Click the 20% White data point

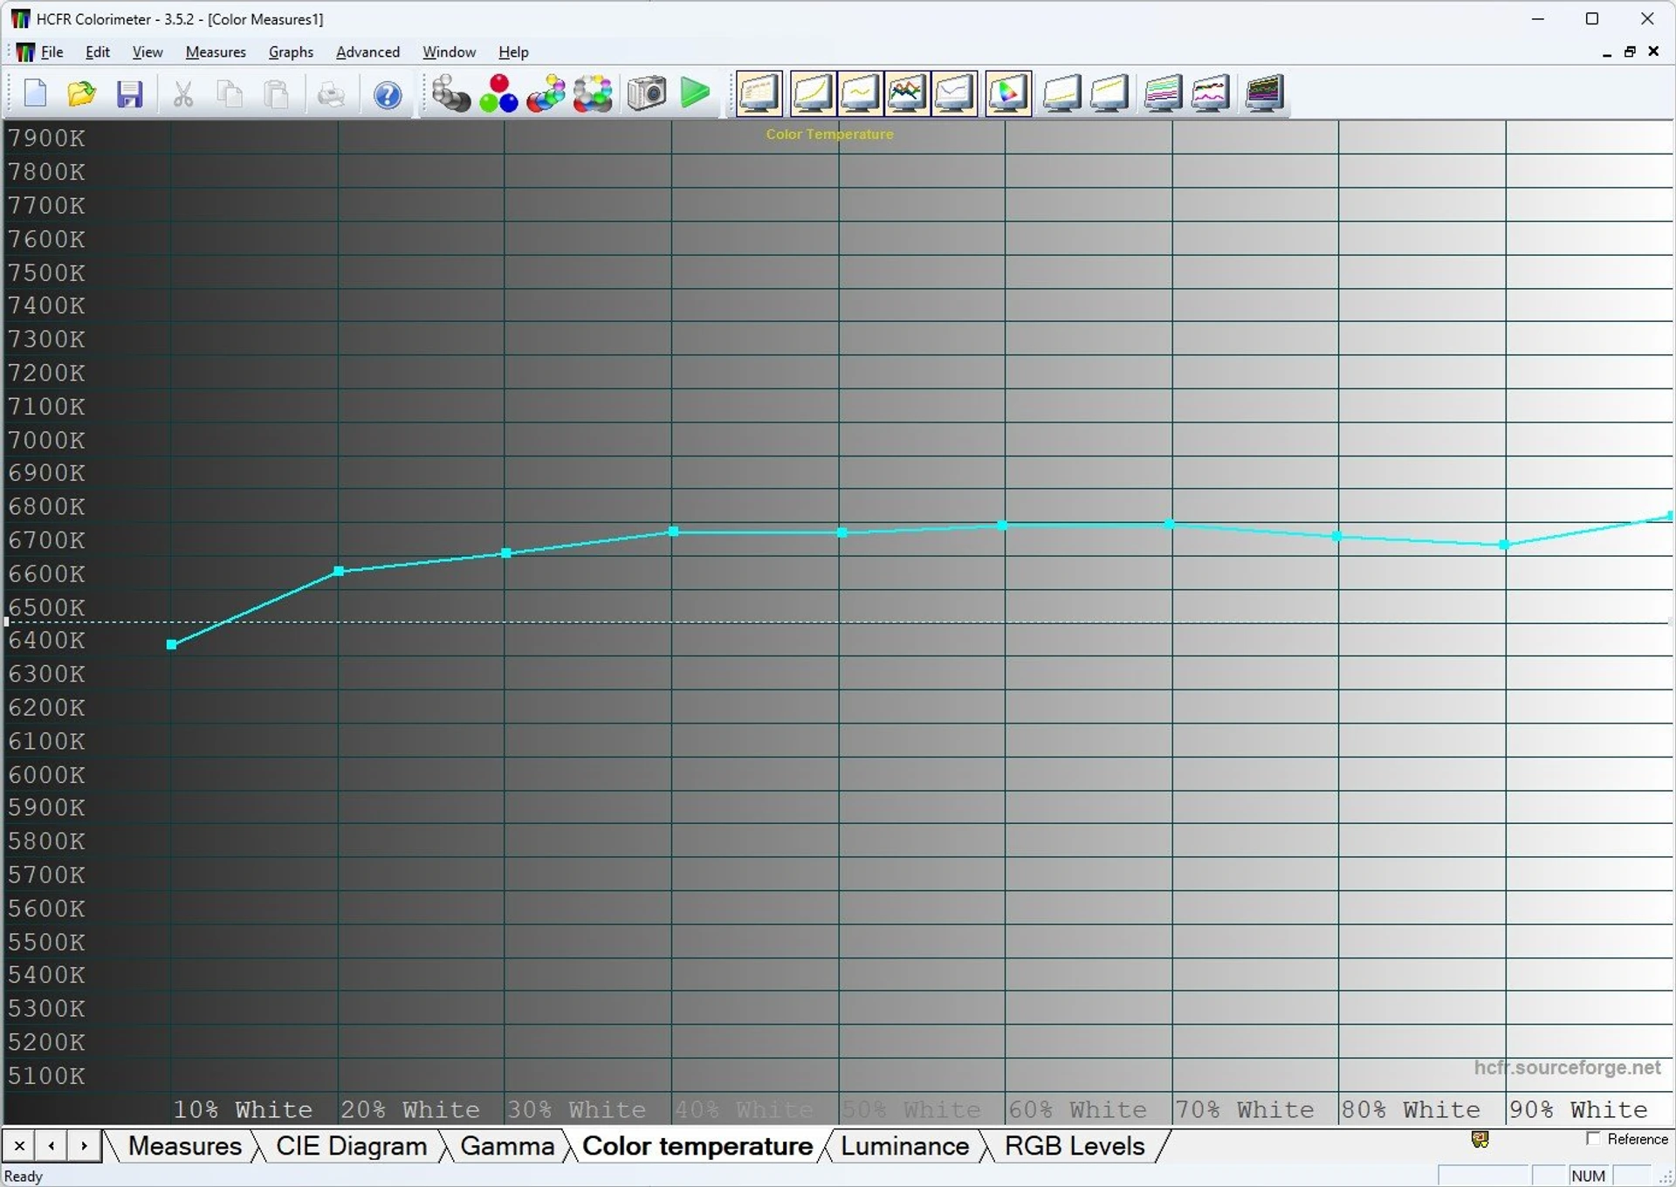pyautogui.click(x=339, y=571)
